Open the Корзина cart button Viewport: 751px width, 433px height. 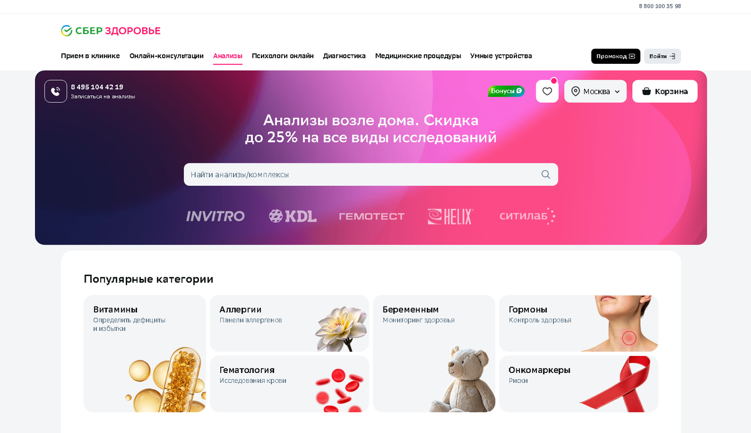click(665, 91)
